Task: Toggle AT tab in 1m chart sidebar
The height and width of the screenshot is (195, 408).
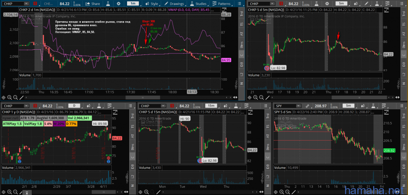Action: click(241, 34)
